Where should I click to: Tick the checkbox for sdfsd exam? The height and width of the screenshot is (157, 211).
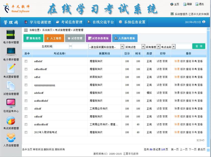(x=26, y=77)
